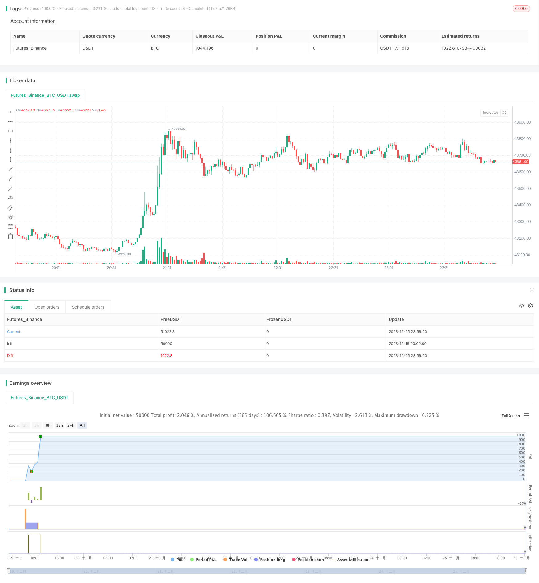Select the triple parallel lines tool

10,217
